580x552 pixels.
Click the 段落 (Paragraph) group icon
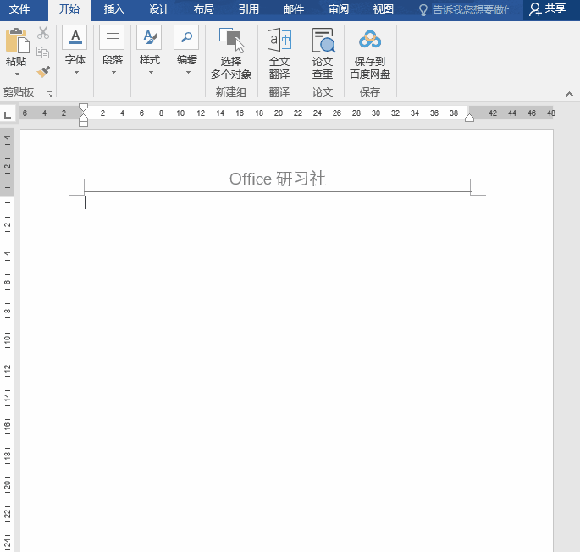tap(112, 37)
